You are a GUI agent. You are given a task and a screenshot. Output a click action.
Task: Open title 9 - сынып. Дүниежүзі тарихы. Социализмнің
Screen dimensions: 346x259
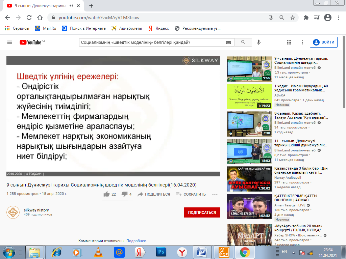301,61
